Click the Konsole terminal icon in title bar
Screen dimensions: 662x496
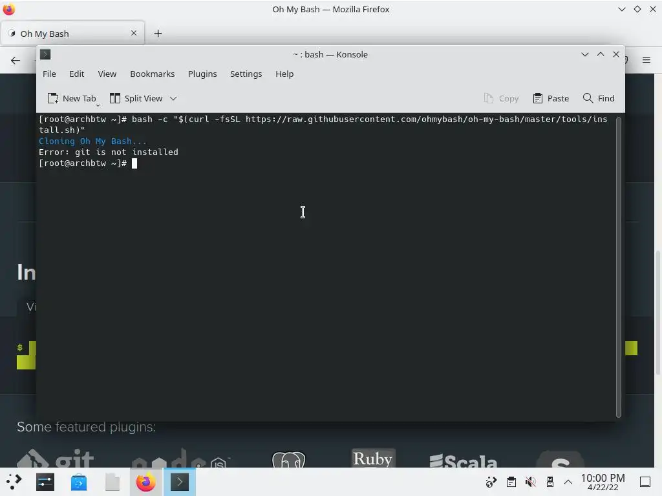pyautogui.click(x=45, y=54)
